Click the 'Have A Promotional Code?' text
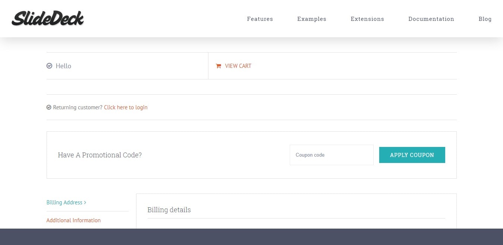 100,155
